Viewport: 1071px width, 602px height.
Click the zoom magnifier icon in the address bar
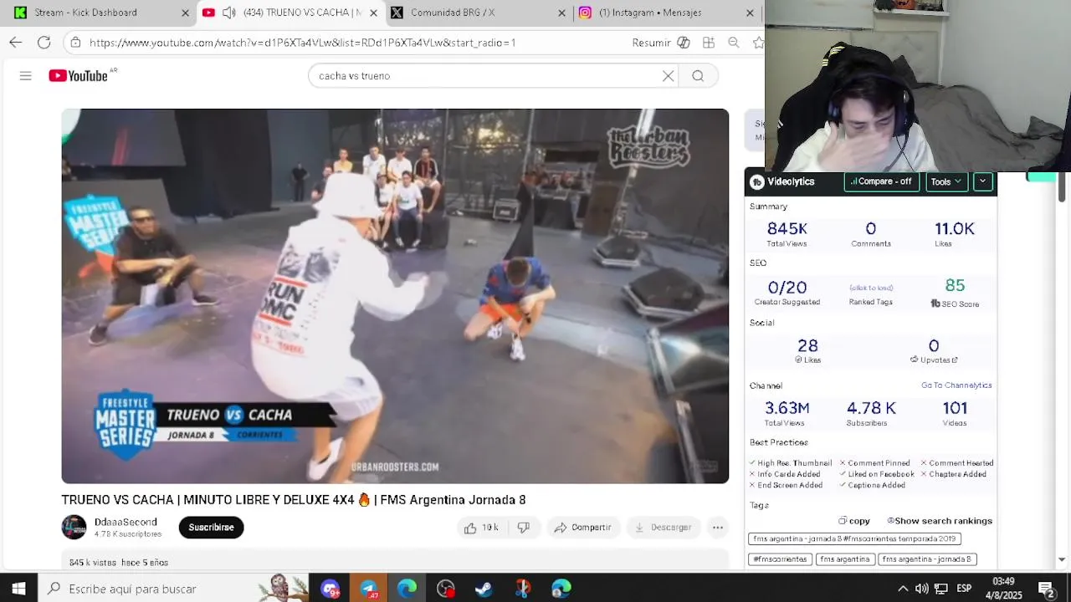734,43
